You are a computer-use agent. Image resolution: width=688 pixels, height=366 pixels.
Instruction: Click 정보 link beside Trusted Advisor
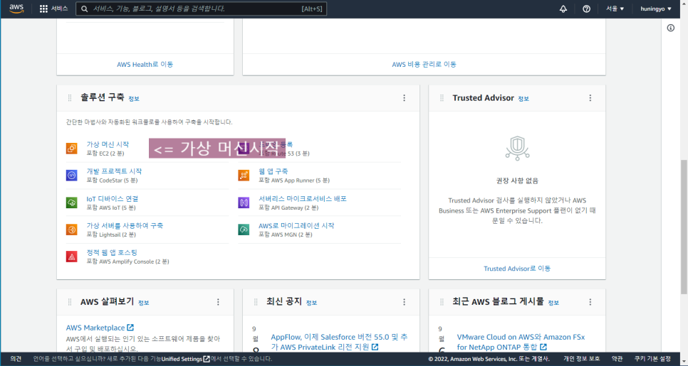point(523,99)
